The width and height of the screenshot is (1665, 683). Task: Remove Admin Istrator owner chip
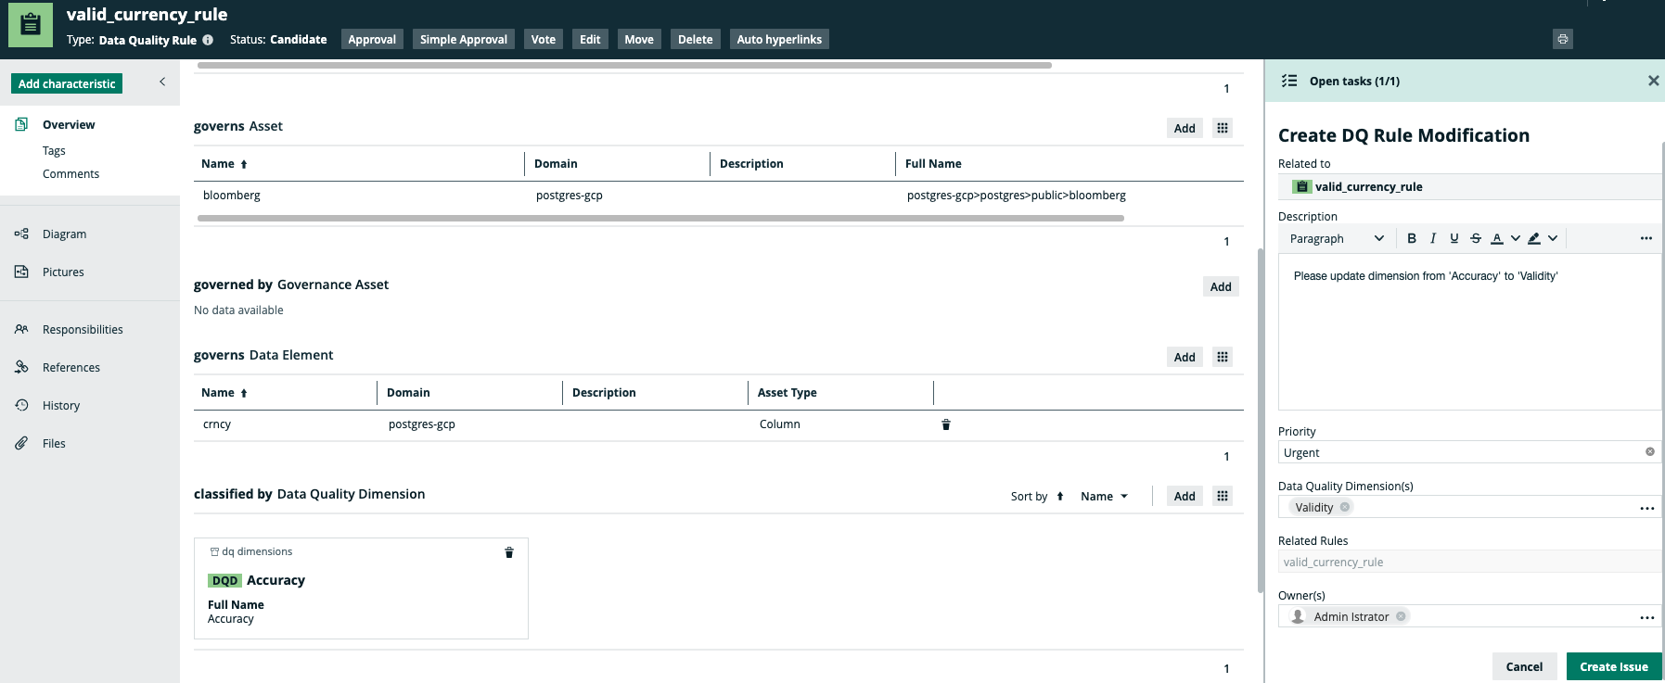pyautogui.click(x=1401, y=616)
